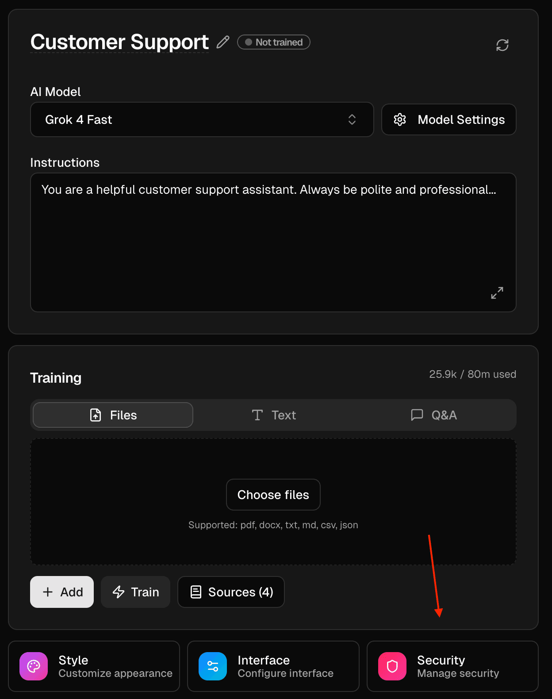Click the Customer Support title text
The image size is (552, 699).
click(x=119, y=42)
